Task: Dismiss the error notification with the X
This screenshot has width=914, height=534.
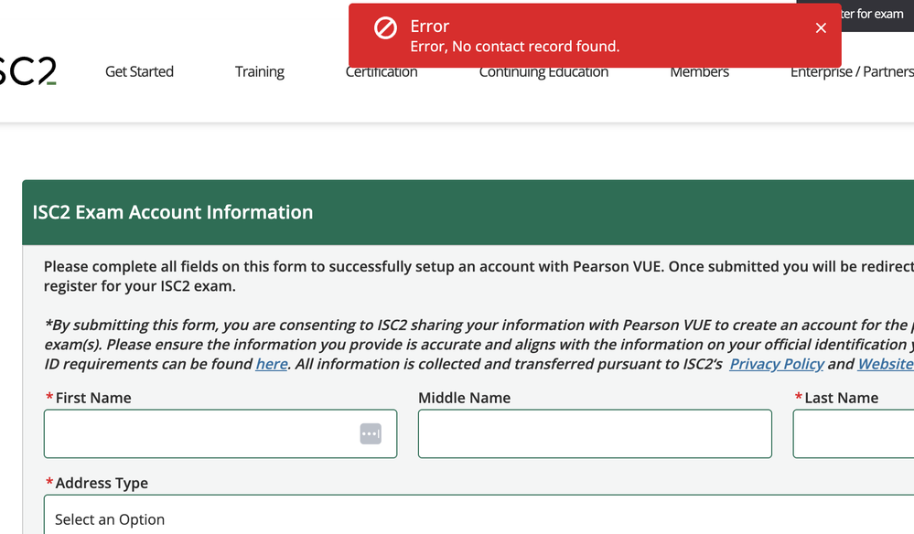Action: [x=821, y=28]
